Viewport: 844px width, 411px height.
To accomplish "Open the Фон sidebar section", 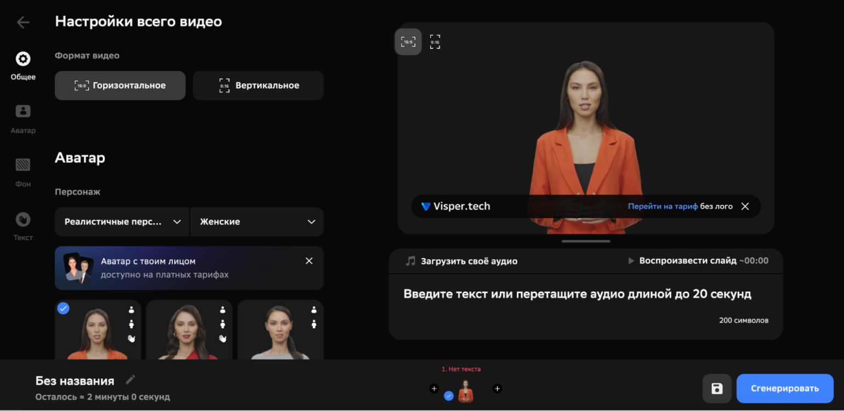I will coord(23,173).
